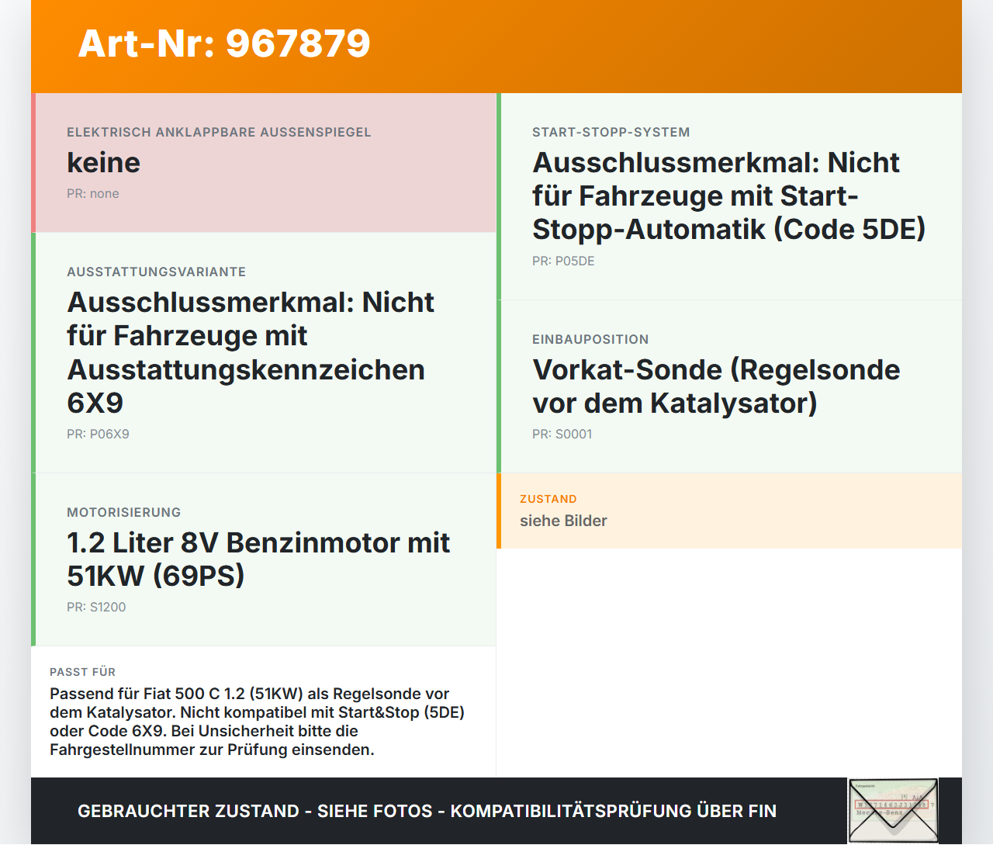Click the 'Passend für Fiat 500 C' description paragraph

click(x=257, y=722)
